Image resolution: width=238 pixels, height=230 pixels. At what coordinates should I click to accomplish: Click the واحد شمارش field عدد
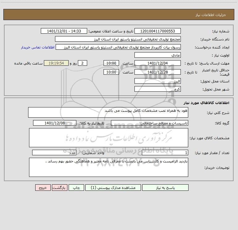point(54,153)
